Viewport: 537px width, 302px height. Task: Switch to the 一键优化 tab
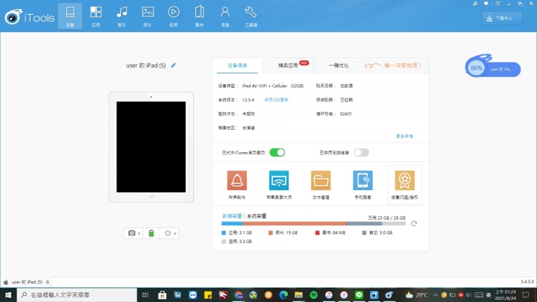click(337, 66)
